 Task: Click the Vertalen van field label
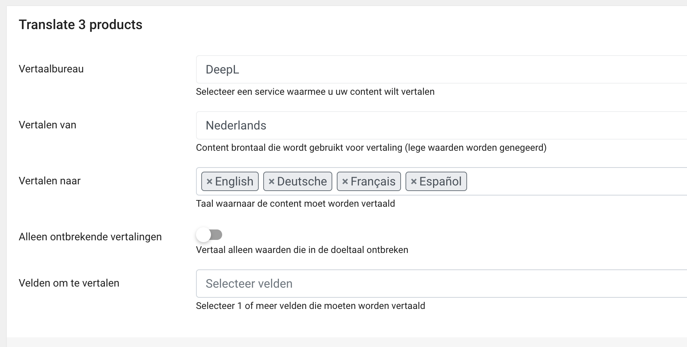pos(47,125)
